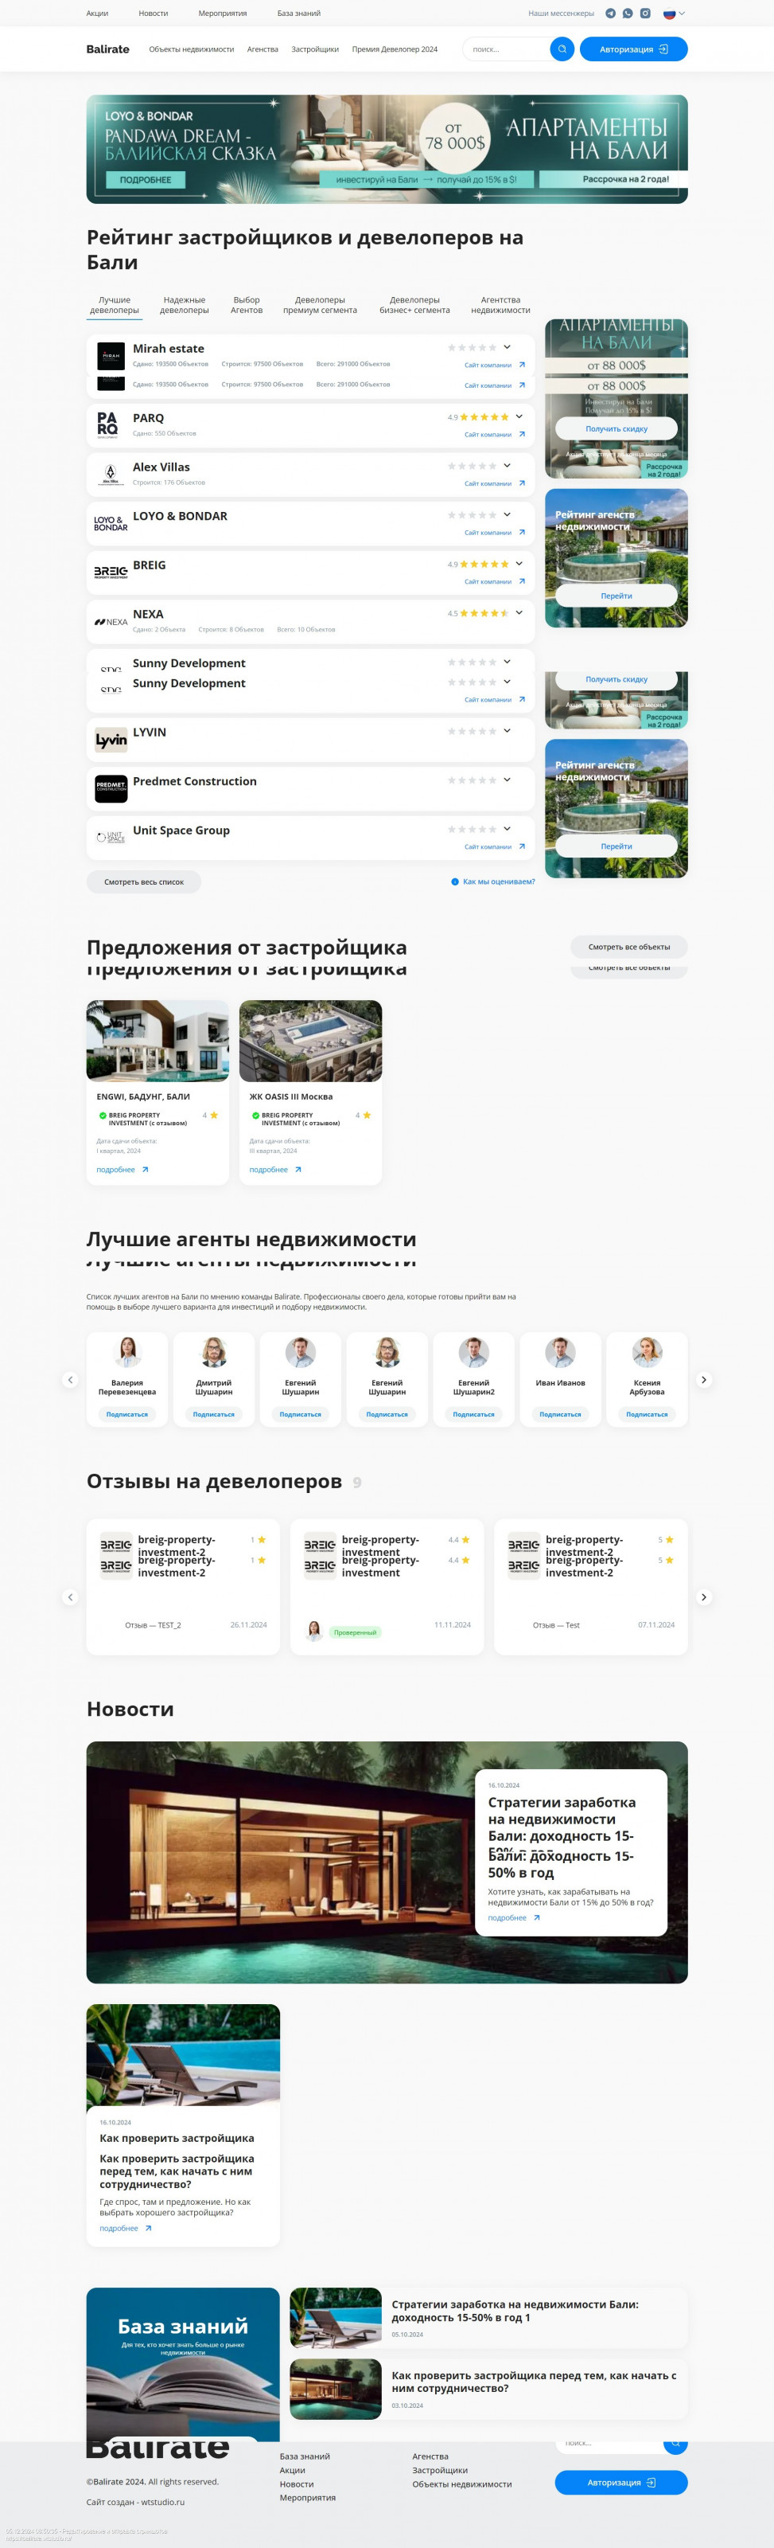Open подробнее on ЖК OASIS III card

[x=269, y=1169]
